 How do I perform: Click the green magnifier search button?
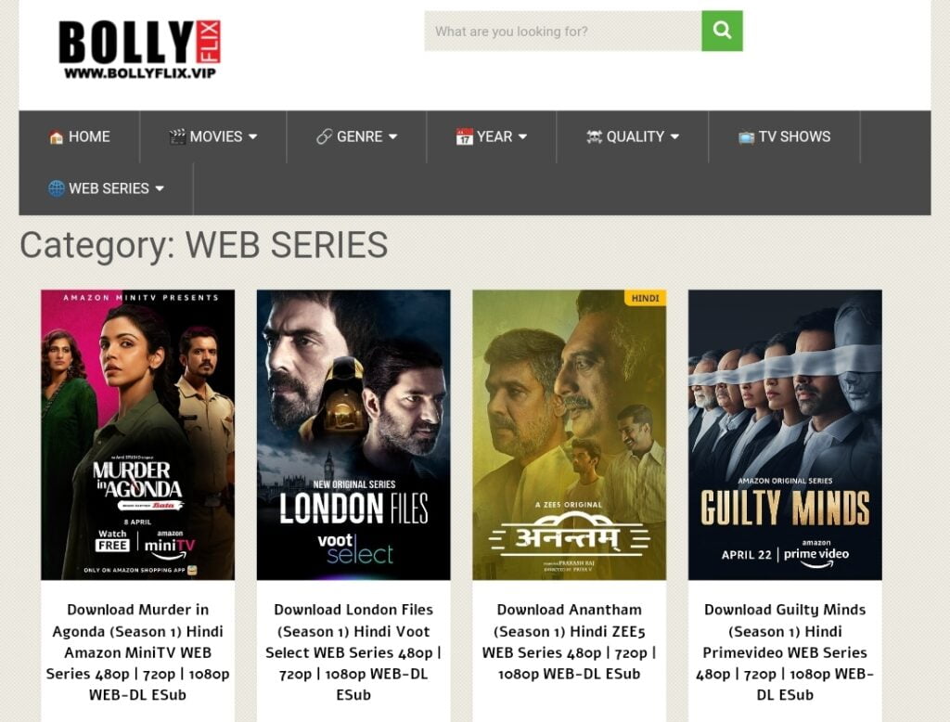722,31
